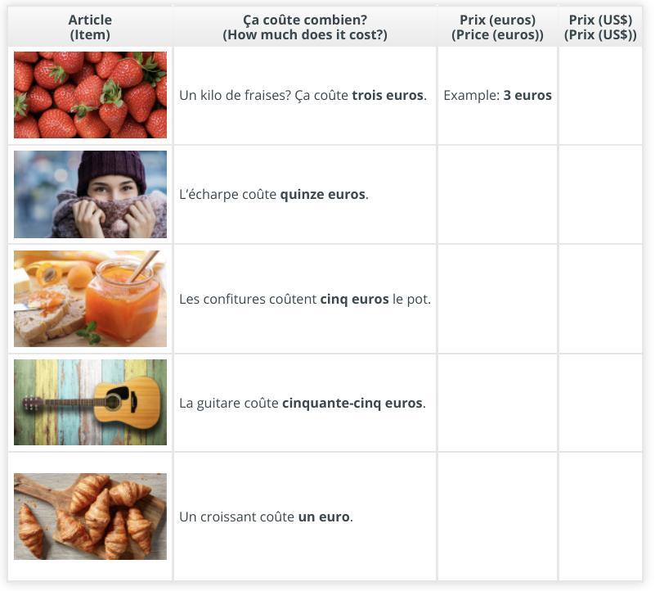The image size is (664, 591).
Task: Click the 'Example: 3 euros' cell
Action: tap(497, 95)
